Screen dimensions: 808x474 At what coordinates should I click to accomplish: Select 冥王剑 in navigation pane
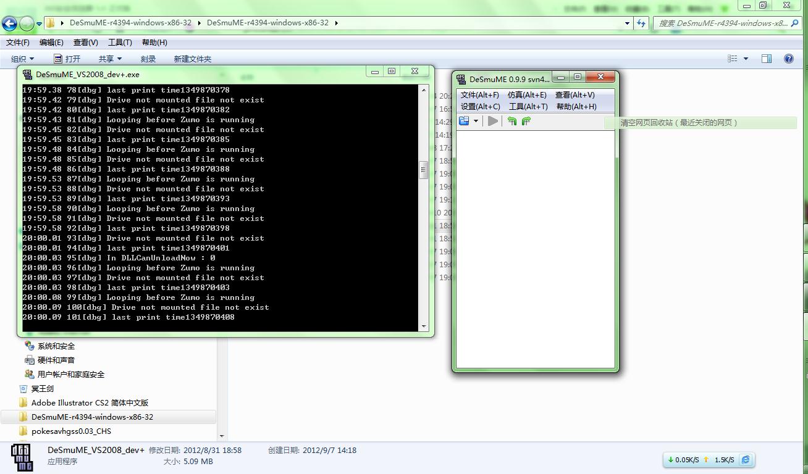[43, 389]
